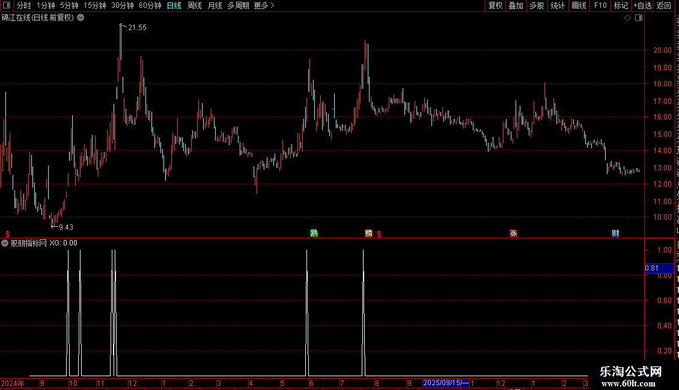Add stock to watchlist via +自选
This screenshot has height=390, width=679.
click(x=642, y=5)
